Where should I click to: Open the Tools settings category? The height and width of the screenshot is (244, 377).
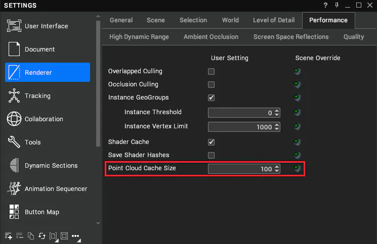point(48,142)
